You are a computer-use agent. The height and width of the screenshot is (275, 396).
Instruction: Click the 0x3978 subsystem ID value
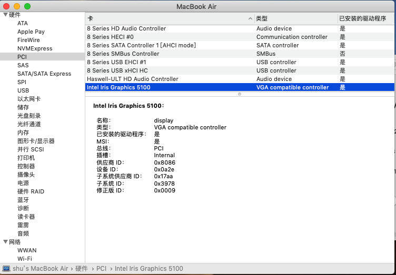pos(164,184)
